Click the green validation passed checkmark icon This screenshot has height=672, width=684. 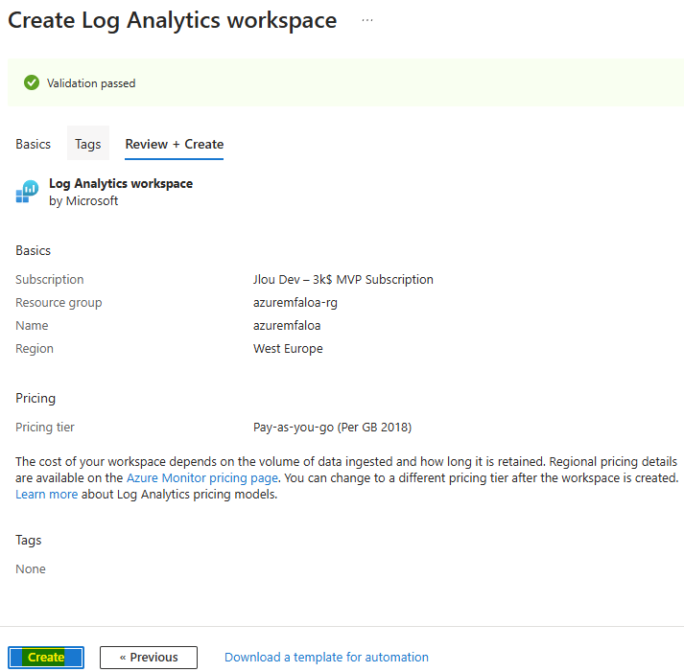click(x=32, y=82)
